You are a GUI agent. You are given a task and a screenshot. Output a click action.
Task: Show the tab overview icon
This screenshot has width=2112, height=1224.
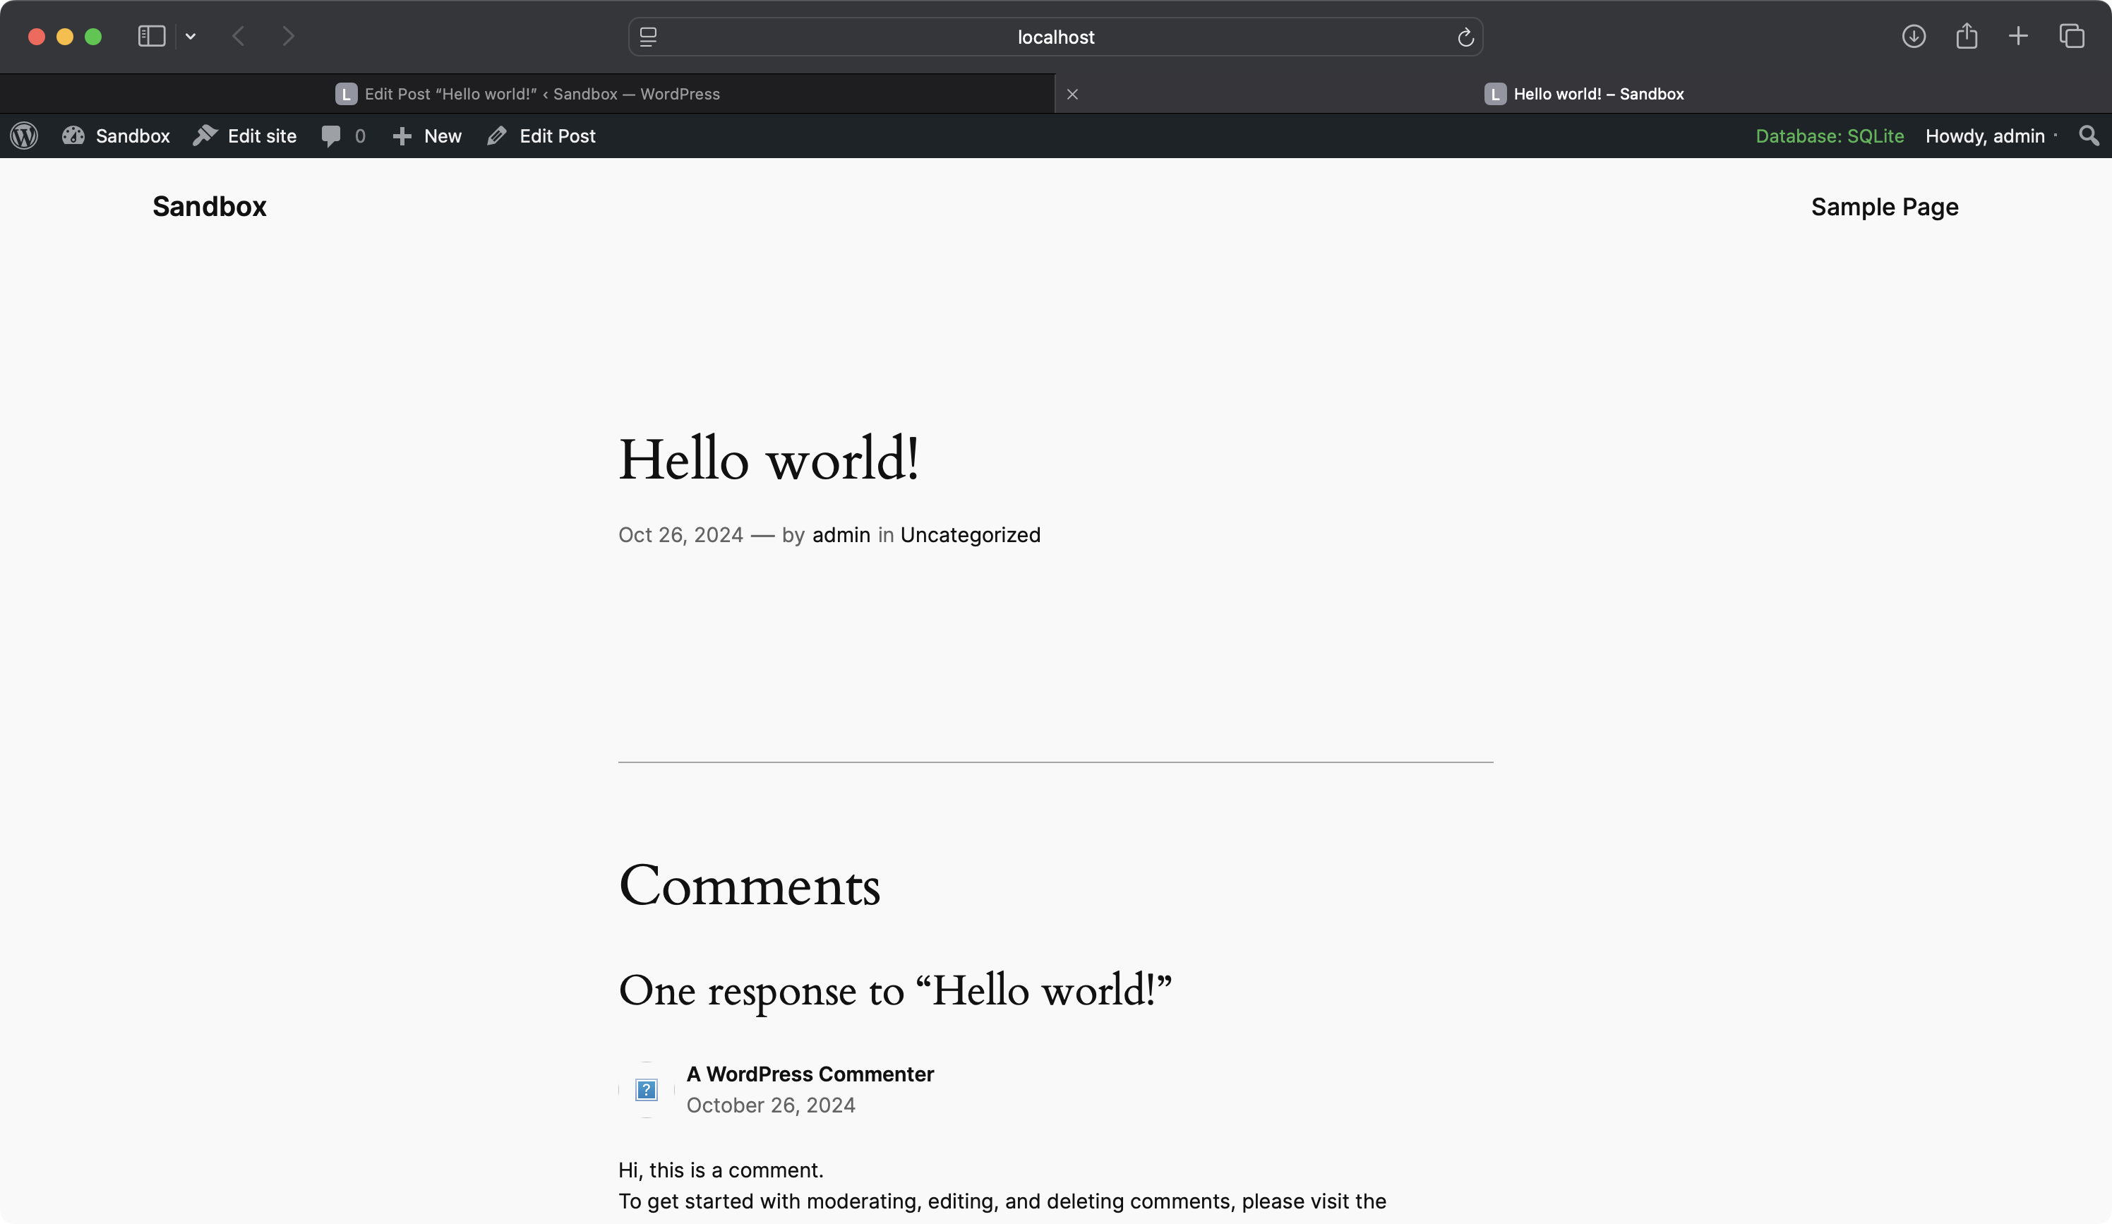2072,36
